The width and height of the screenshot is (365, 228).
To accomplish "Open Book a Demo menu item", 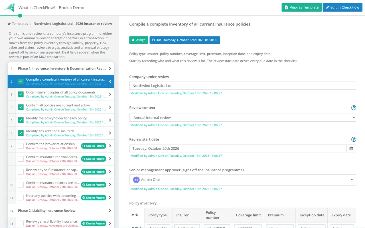I will pyautogui.click(x=72, y=8).
